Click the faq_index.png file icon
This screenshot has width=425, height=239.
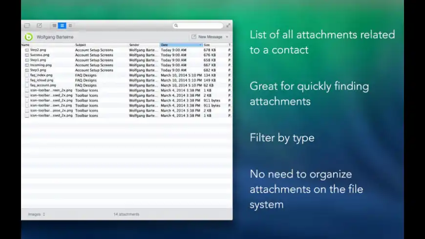click(27, 75)
